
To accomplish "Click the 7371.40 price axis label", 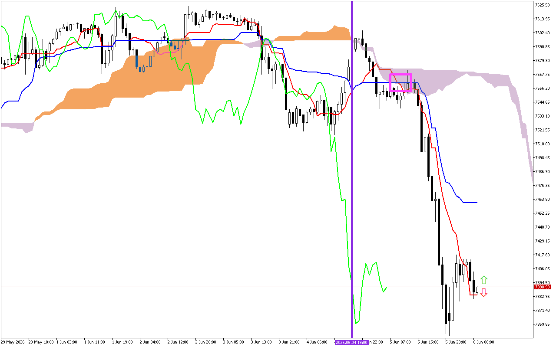I will tap(543, 311).
